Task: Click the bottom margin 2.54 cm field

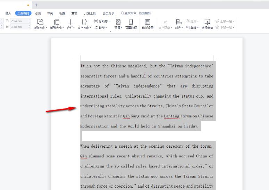Action: click(x=19, y=21)
